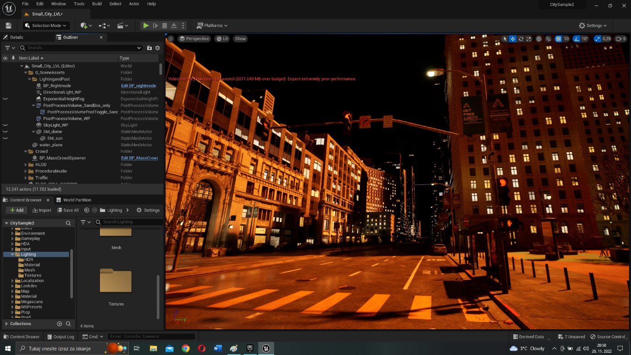631x355 pixels.
Task: Switch world/local coordinate space globe icon
Action: (x=539, y=39)
